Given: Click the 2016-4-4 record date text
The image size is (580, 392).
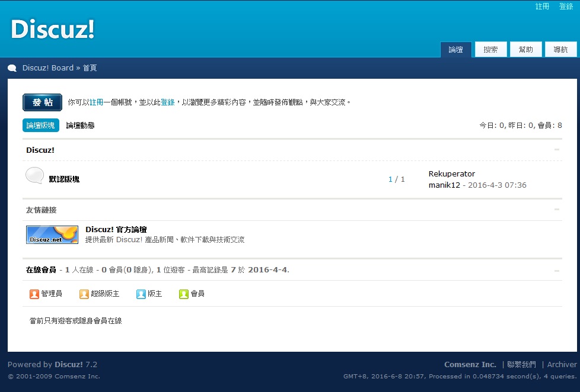Looking at the screenshot, I should coord(267,269).
